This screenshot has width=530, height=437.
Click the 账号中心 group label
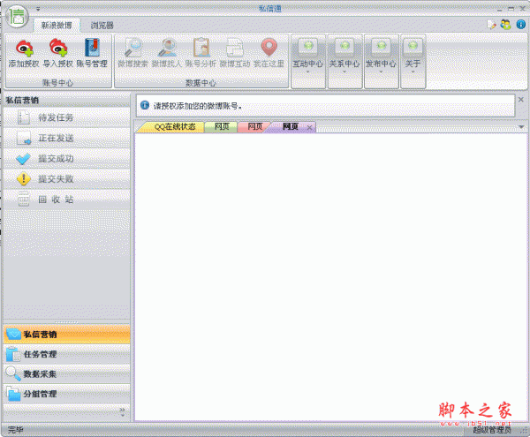[57, 83]
